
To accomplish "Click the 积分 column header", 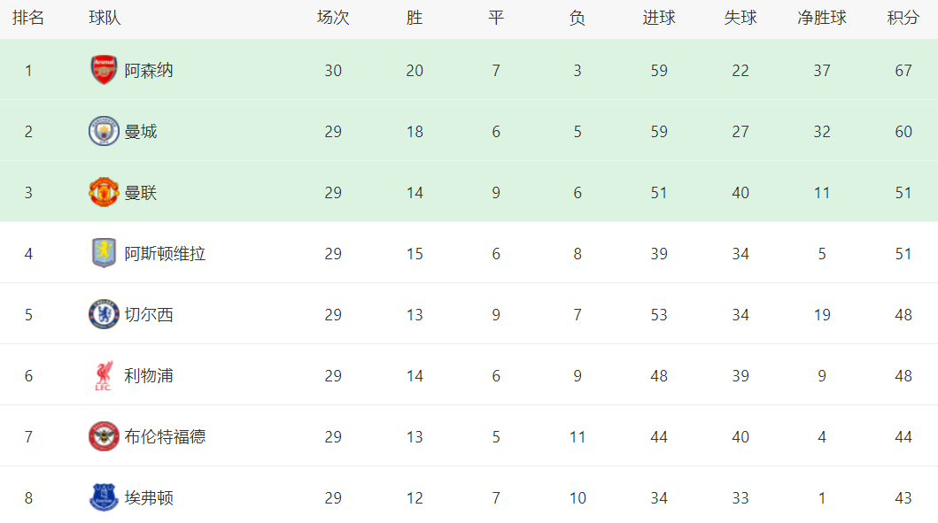I will pos(903,18).
